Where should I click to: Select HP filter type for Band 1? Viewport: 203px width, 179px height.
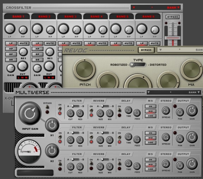[11, 49]
